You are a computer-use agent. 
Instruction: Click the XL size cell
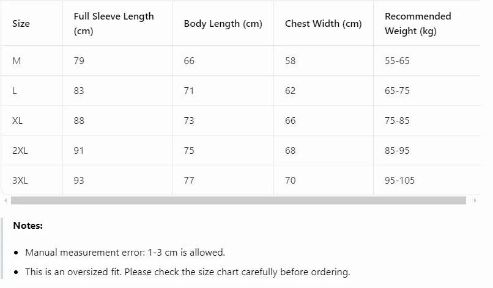17,120
